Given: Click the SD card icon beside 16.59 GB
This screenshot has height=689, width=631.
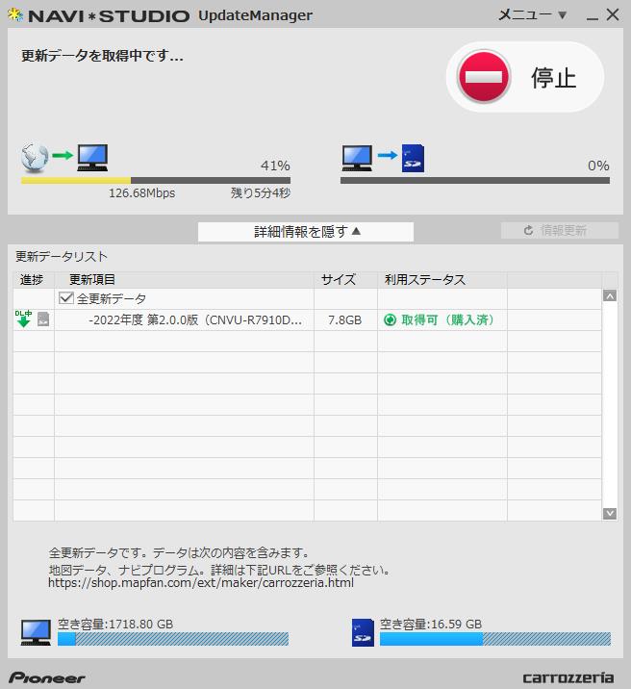Looking at the screenshot, I should pos(363,633).
